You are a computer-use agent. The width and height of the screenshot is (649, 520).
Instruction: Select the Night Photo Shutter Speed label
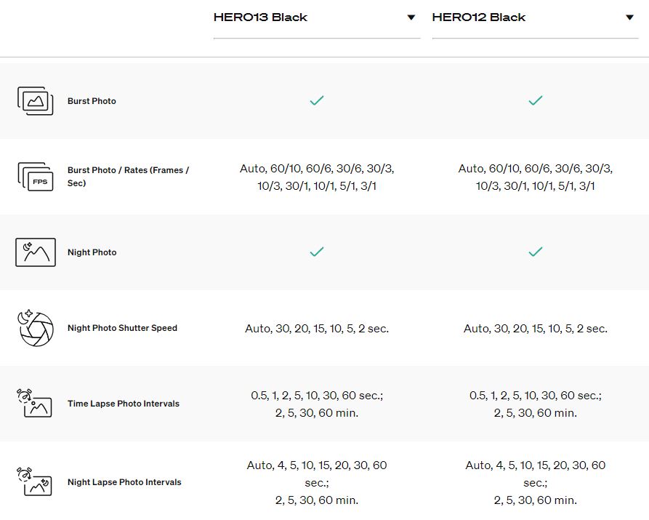pos(123,328)
